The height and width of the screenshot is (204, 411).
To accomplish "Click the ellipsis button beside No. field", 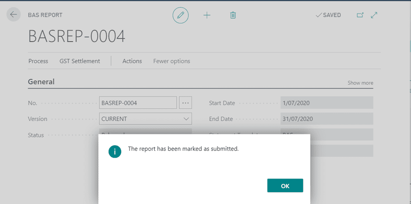I will coord(186,103).
